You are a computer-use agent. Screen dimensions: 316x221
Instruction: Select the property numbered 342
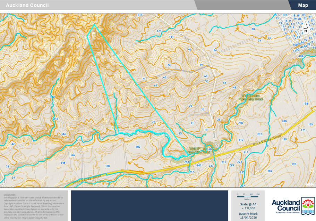55,119
